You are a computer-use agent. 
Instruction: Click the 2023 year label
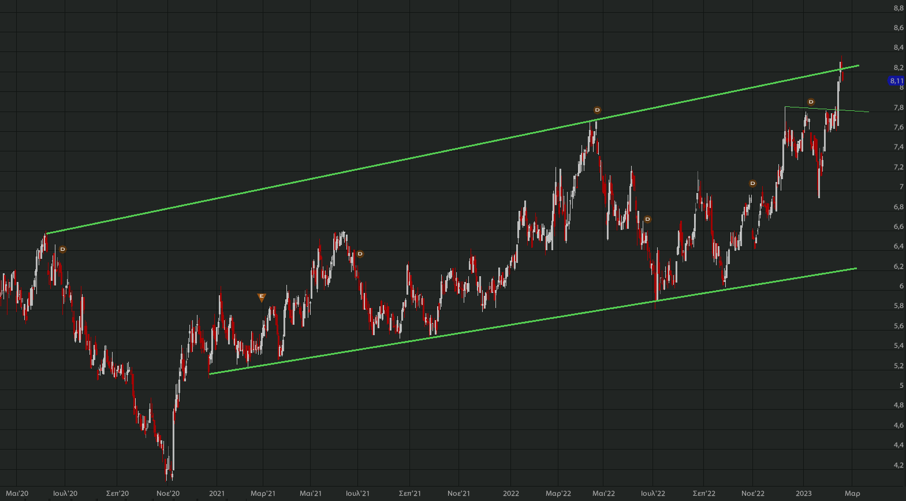[804, 493]
